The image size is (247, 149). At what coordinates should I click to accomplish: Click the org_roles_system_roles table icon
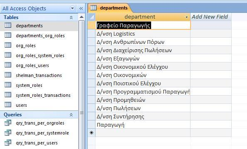click(x=8, y=55)
